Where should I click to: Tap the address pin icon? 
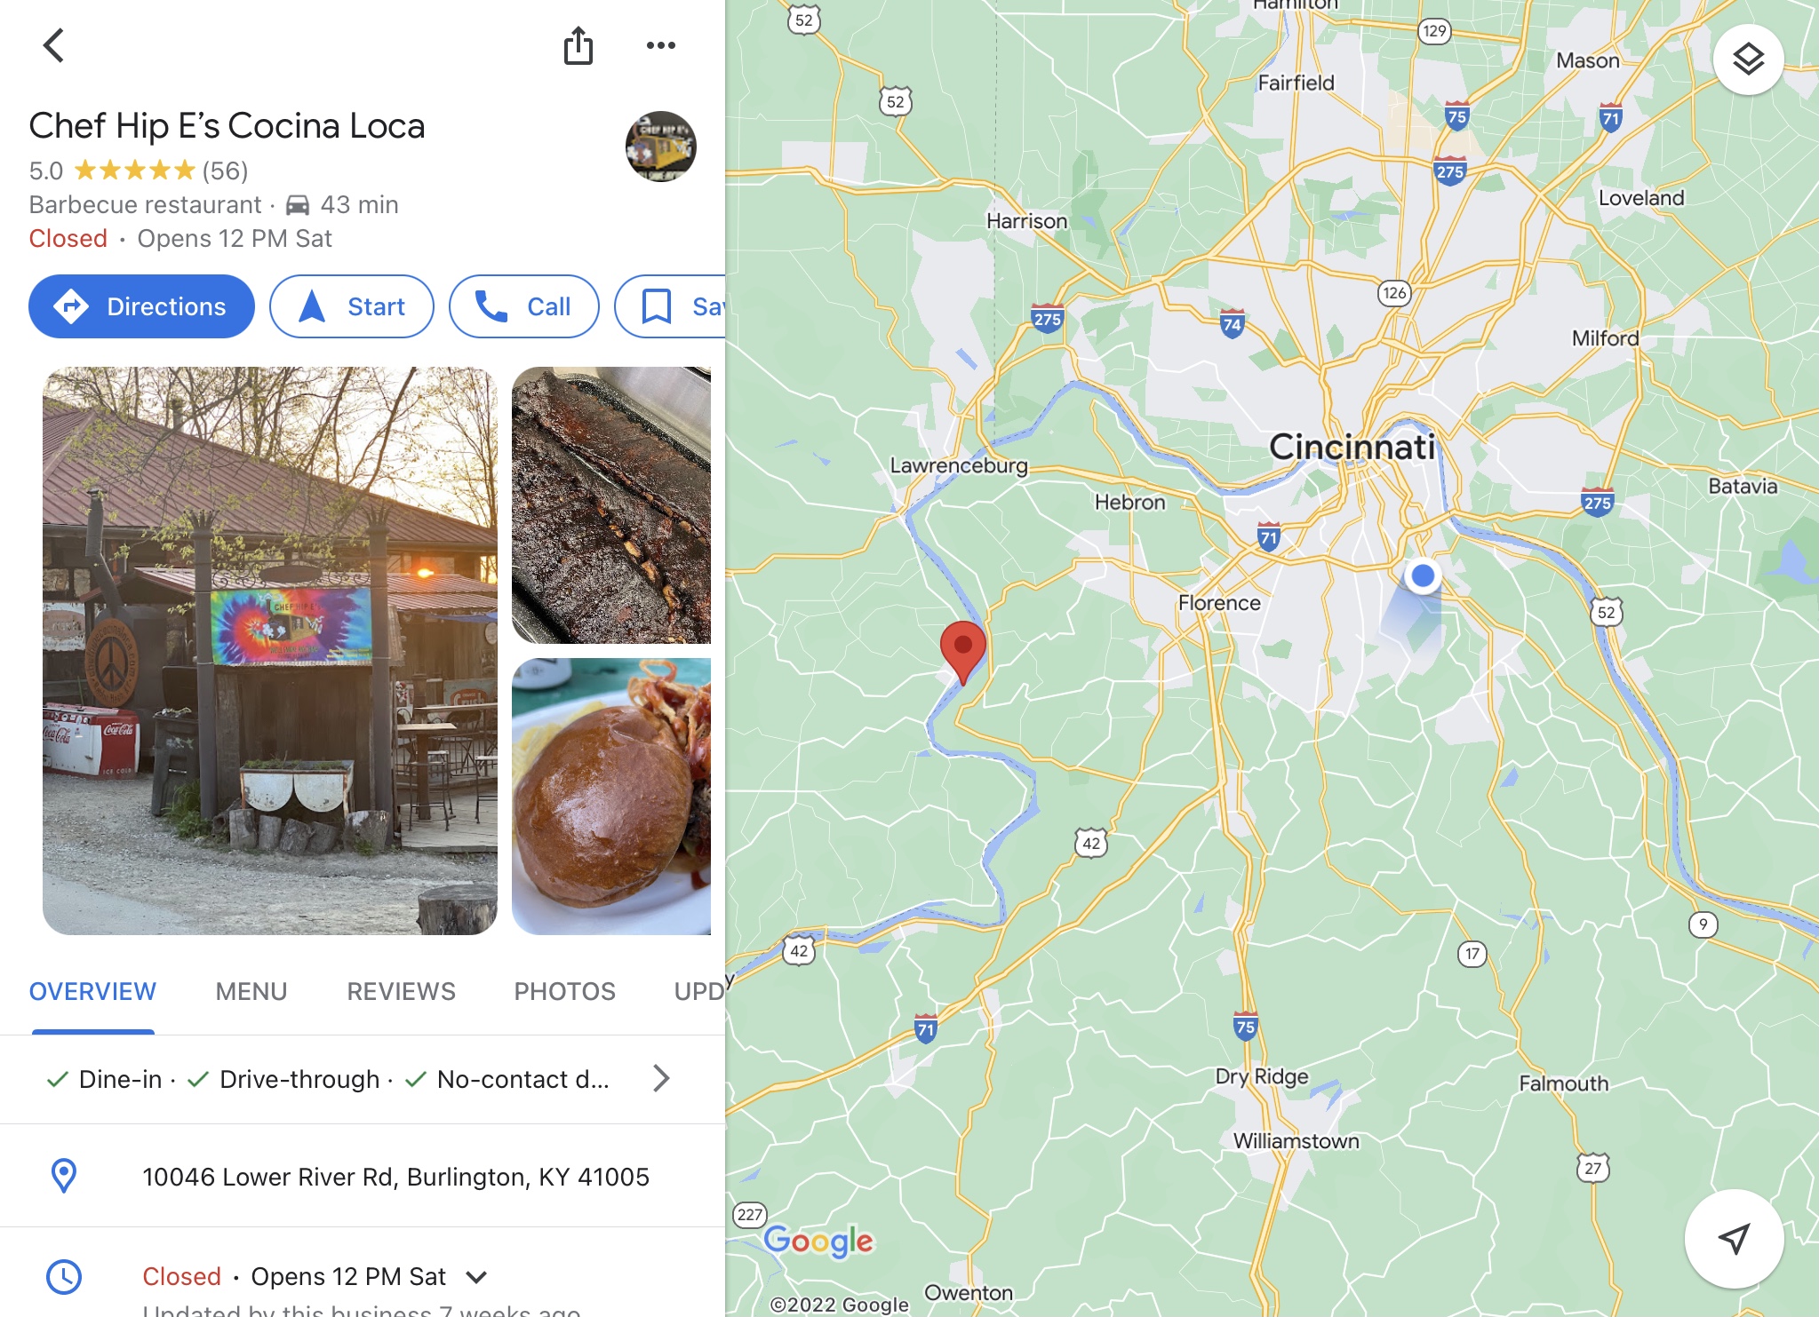pyautogui.click(x=64, y=1176)
